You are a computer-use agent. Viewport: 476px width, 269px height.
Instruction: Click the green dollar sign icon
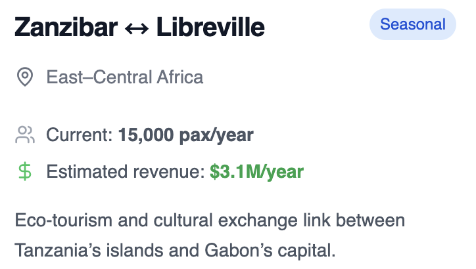pyautogui.click(x=24, y=171)
